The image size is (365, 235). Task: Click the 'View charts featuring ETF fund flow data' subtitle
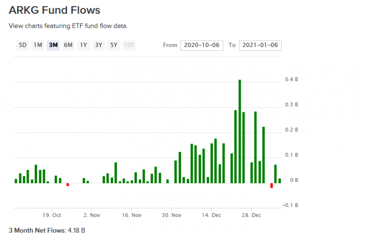(68, 26)
